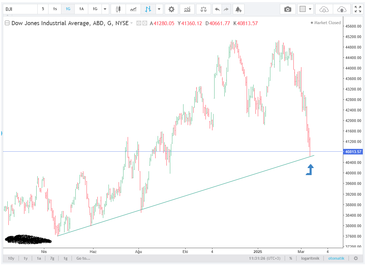Open the layout selector dropdown arrow
This screenshot has width=367, height=267.
tap(310, 9)
